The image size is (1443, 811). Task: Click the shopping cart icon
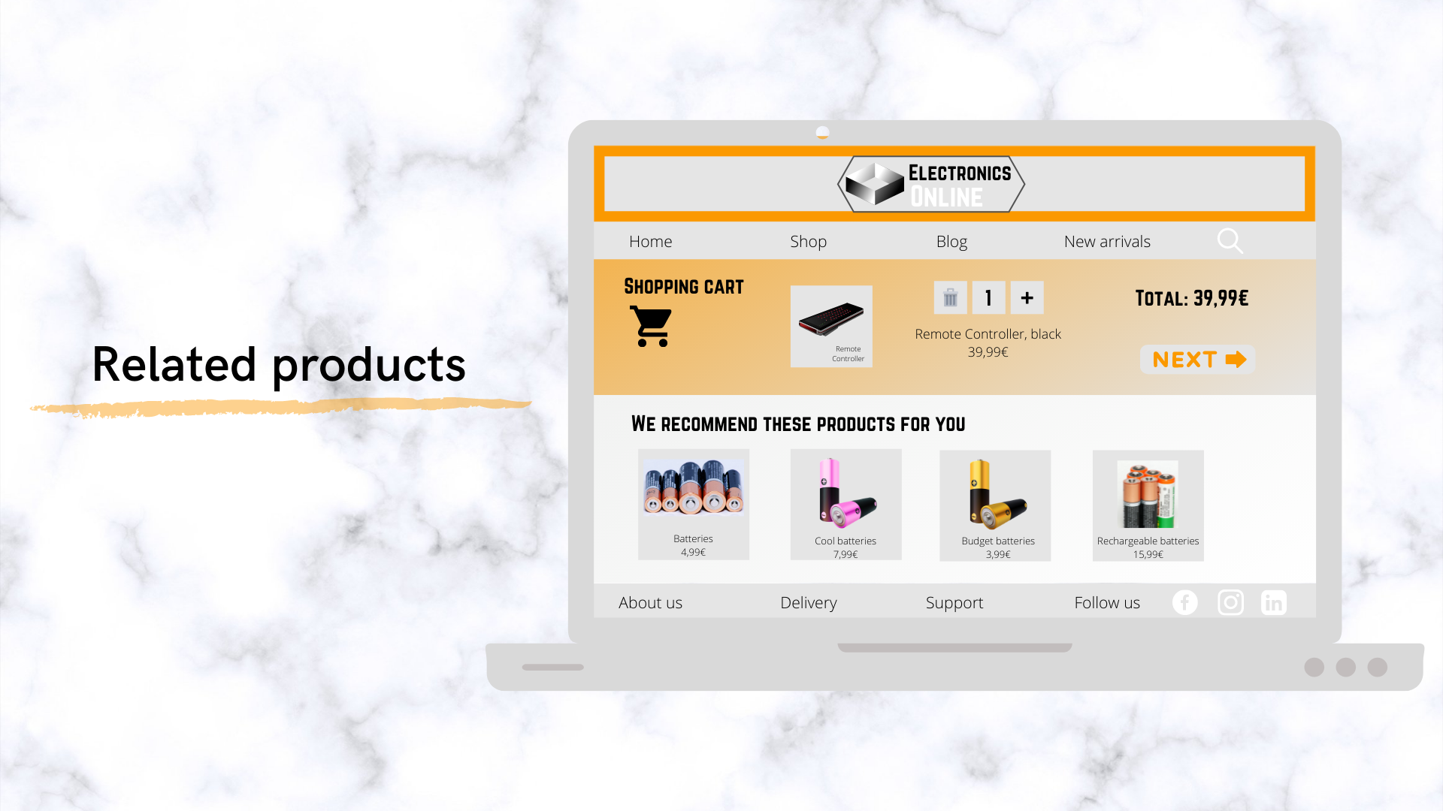tap(651, 326)
